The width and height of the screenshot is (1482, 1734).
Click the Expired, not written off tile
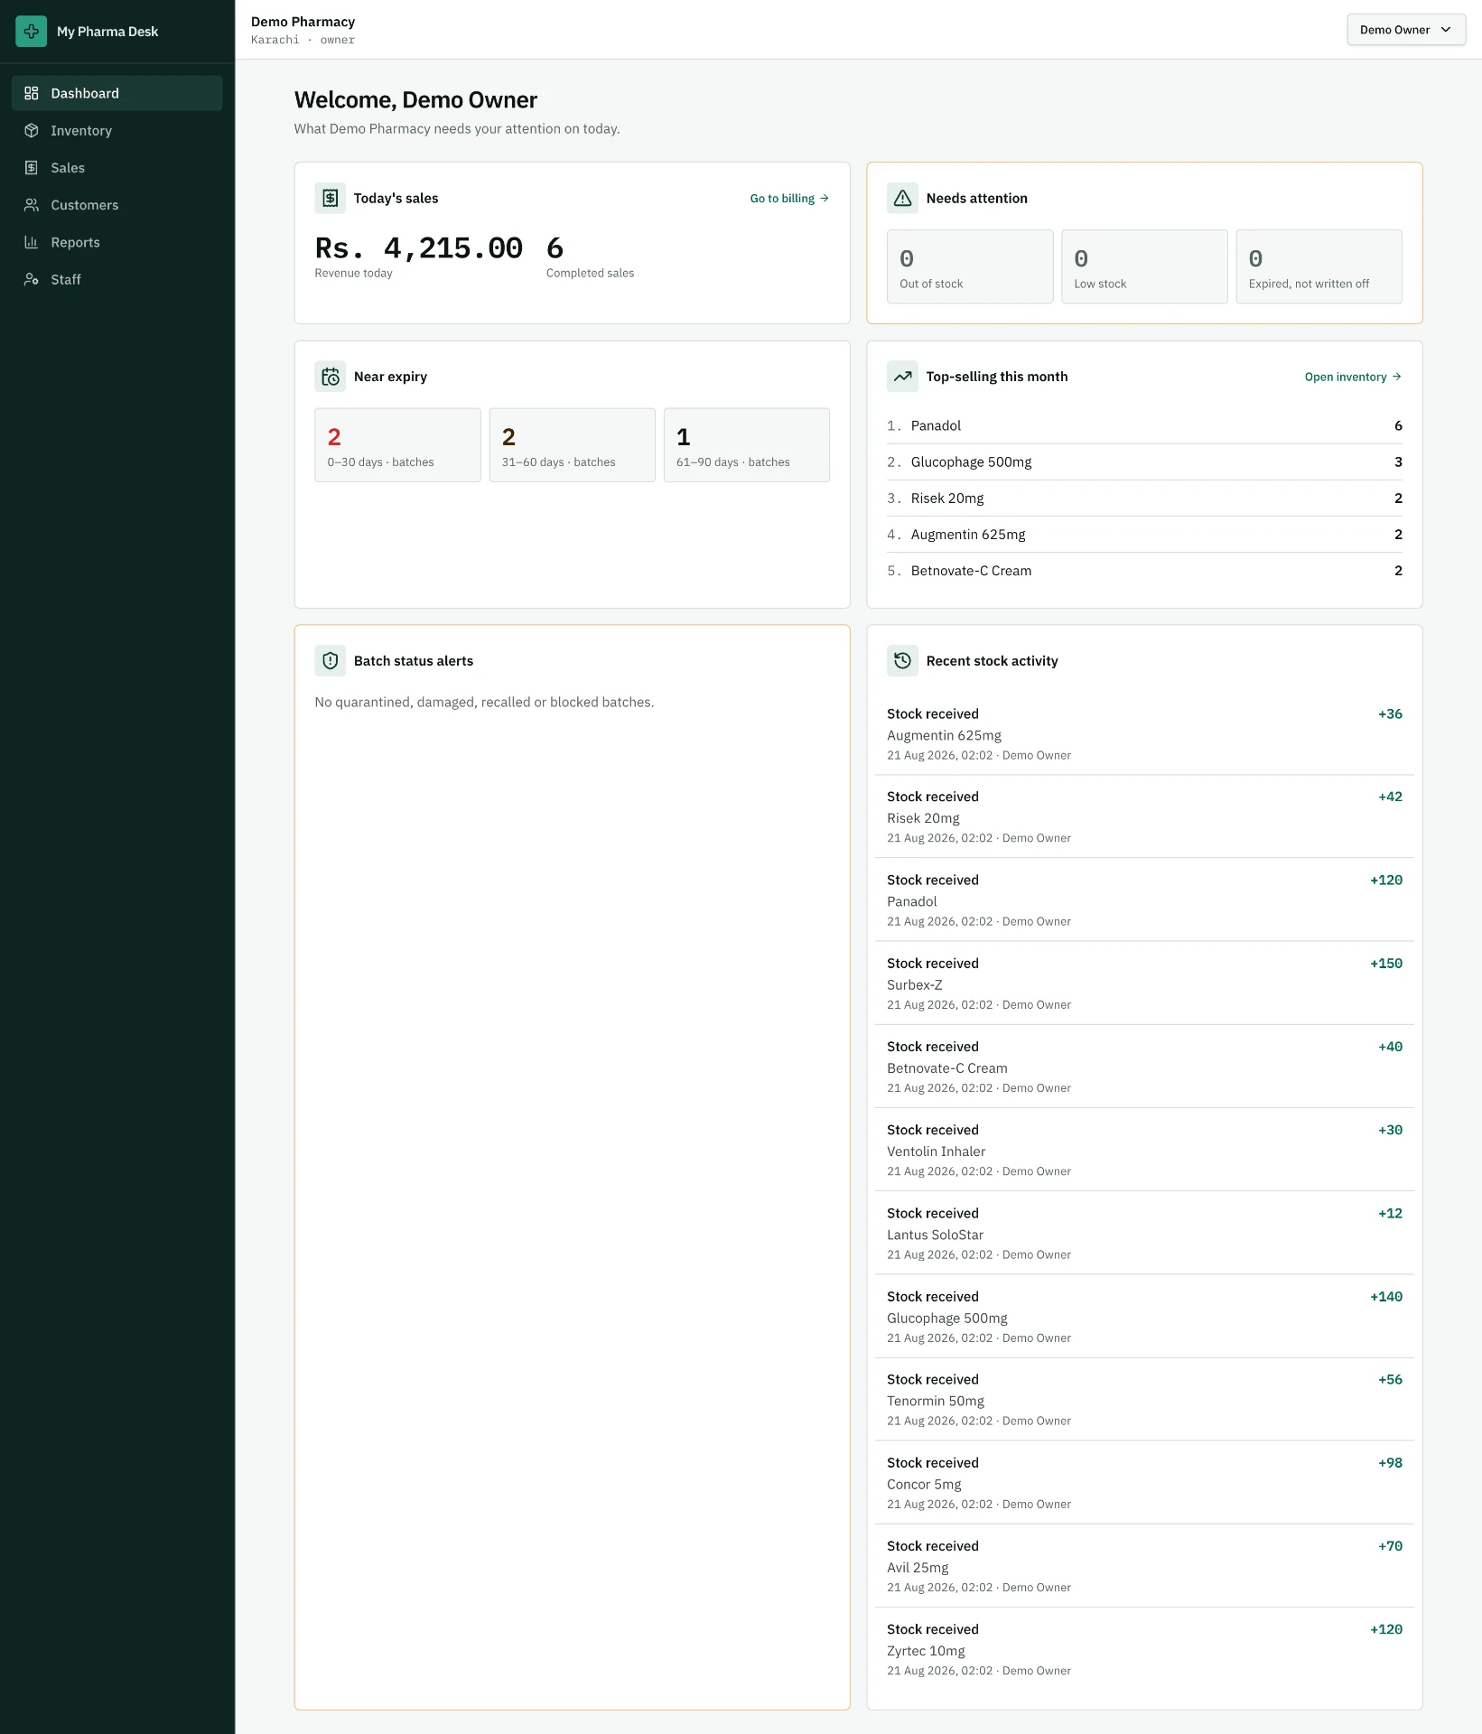[1319, 266]
